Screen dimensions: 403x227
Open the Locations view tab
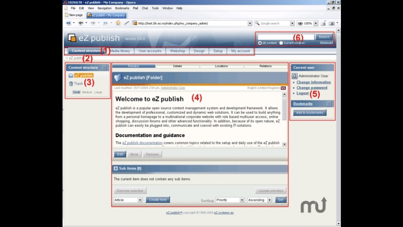221,66
